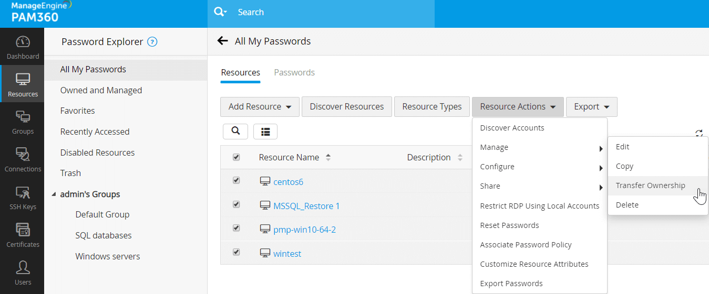Click the back arrow beside All My Passwords
709x294 pixels.
(x=223, y=41)
